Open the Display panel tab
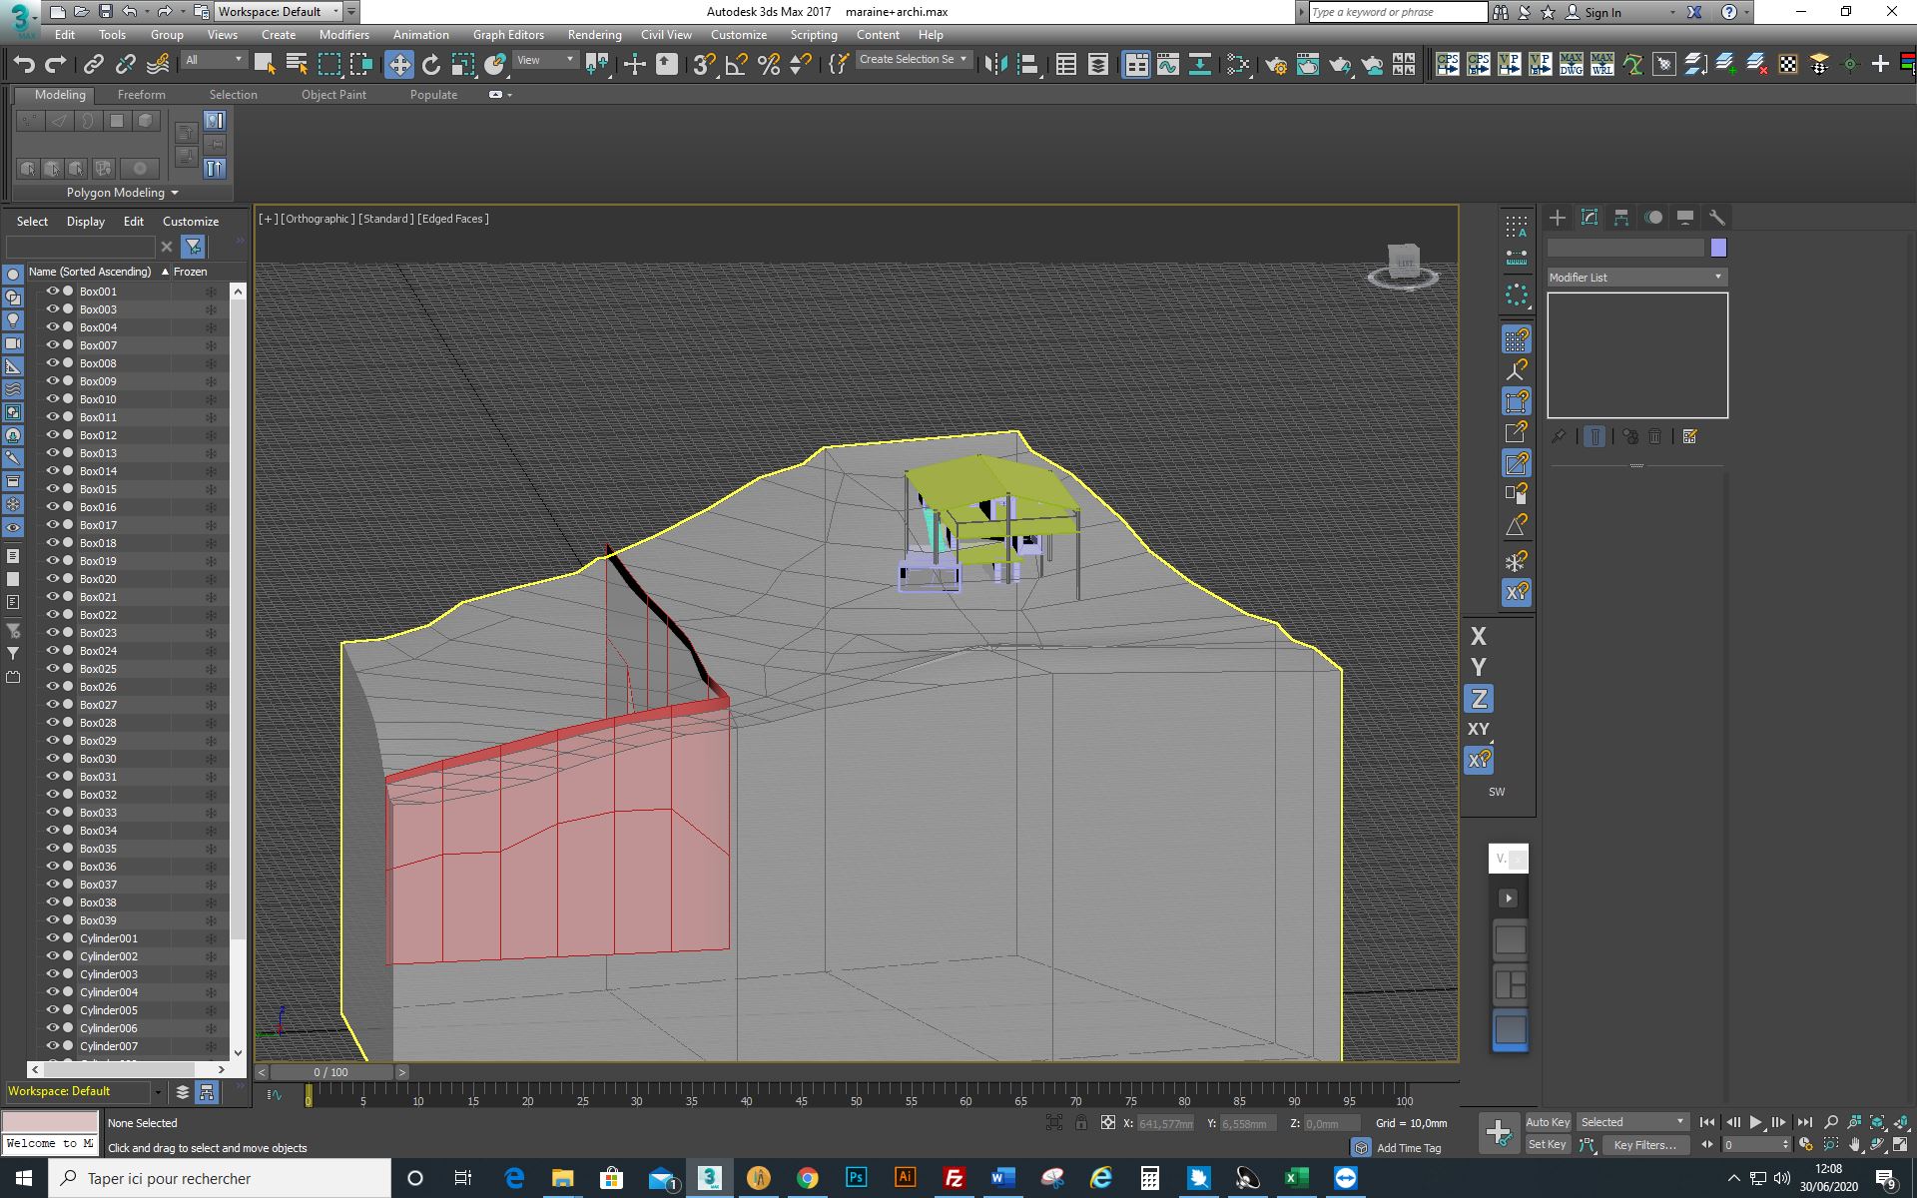The width and height of the screenshot is (1917, 1198). tap(1685, 218)
